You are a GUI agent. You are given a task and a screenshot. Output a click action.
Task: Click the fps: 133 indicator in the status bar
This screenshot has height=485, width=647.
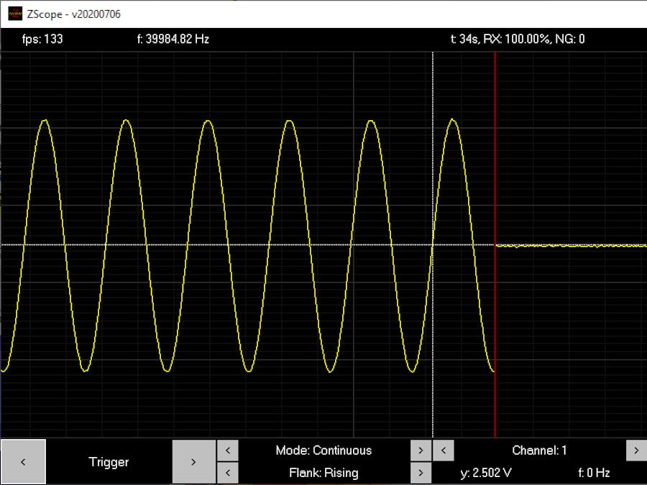point(42,38)
